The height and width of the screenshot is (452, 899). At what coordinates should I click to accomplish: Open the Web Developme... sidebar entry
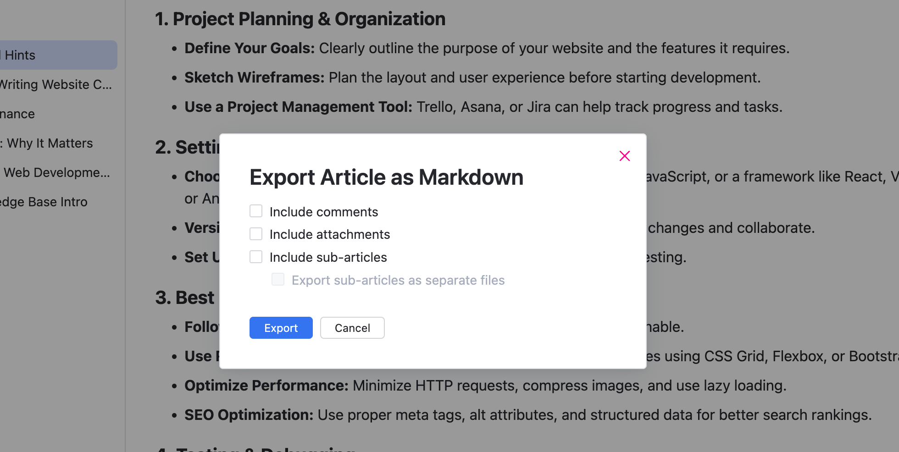(x=56, y=172)
